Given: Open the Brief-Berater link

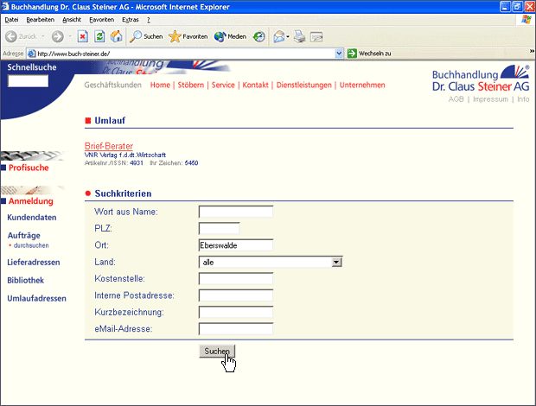Looking at the screenshot, I should 109,146.
